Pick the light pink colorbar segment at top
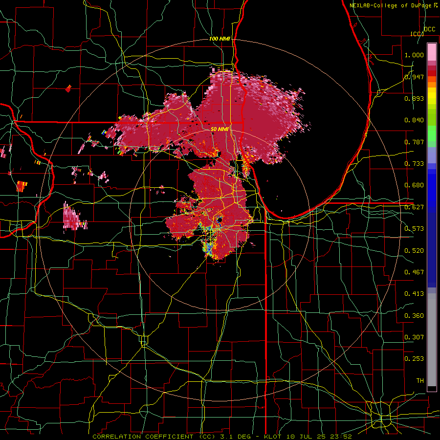This screenshot has height=440, width=440. (x=432, y=52)
